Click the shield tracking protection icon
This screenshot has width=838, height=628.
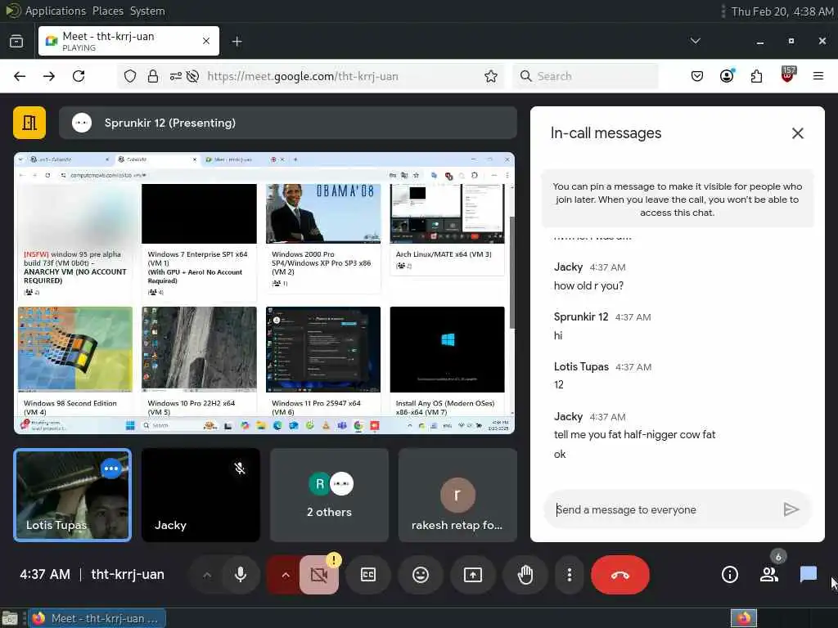[130, 76]
